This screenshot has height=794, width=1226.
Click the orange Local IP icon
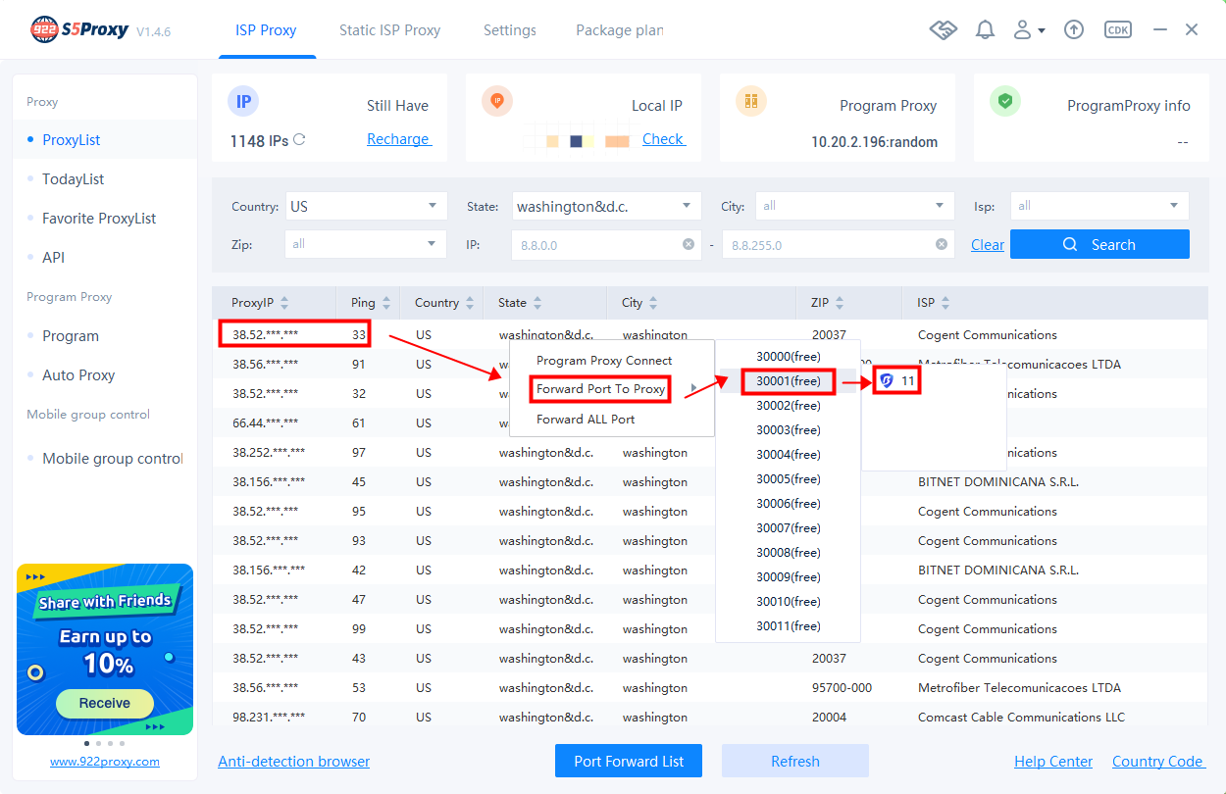(x=497, y=101)
